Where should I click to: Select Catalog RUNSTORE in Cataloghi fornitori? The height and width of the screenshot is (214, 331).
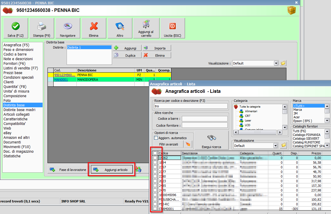[306, 142]
